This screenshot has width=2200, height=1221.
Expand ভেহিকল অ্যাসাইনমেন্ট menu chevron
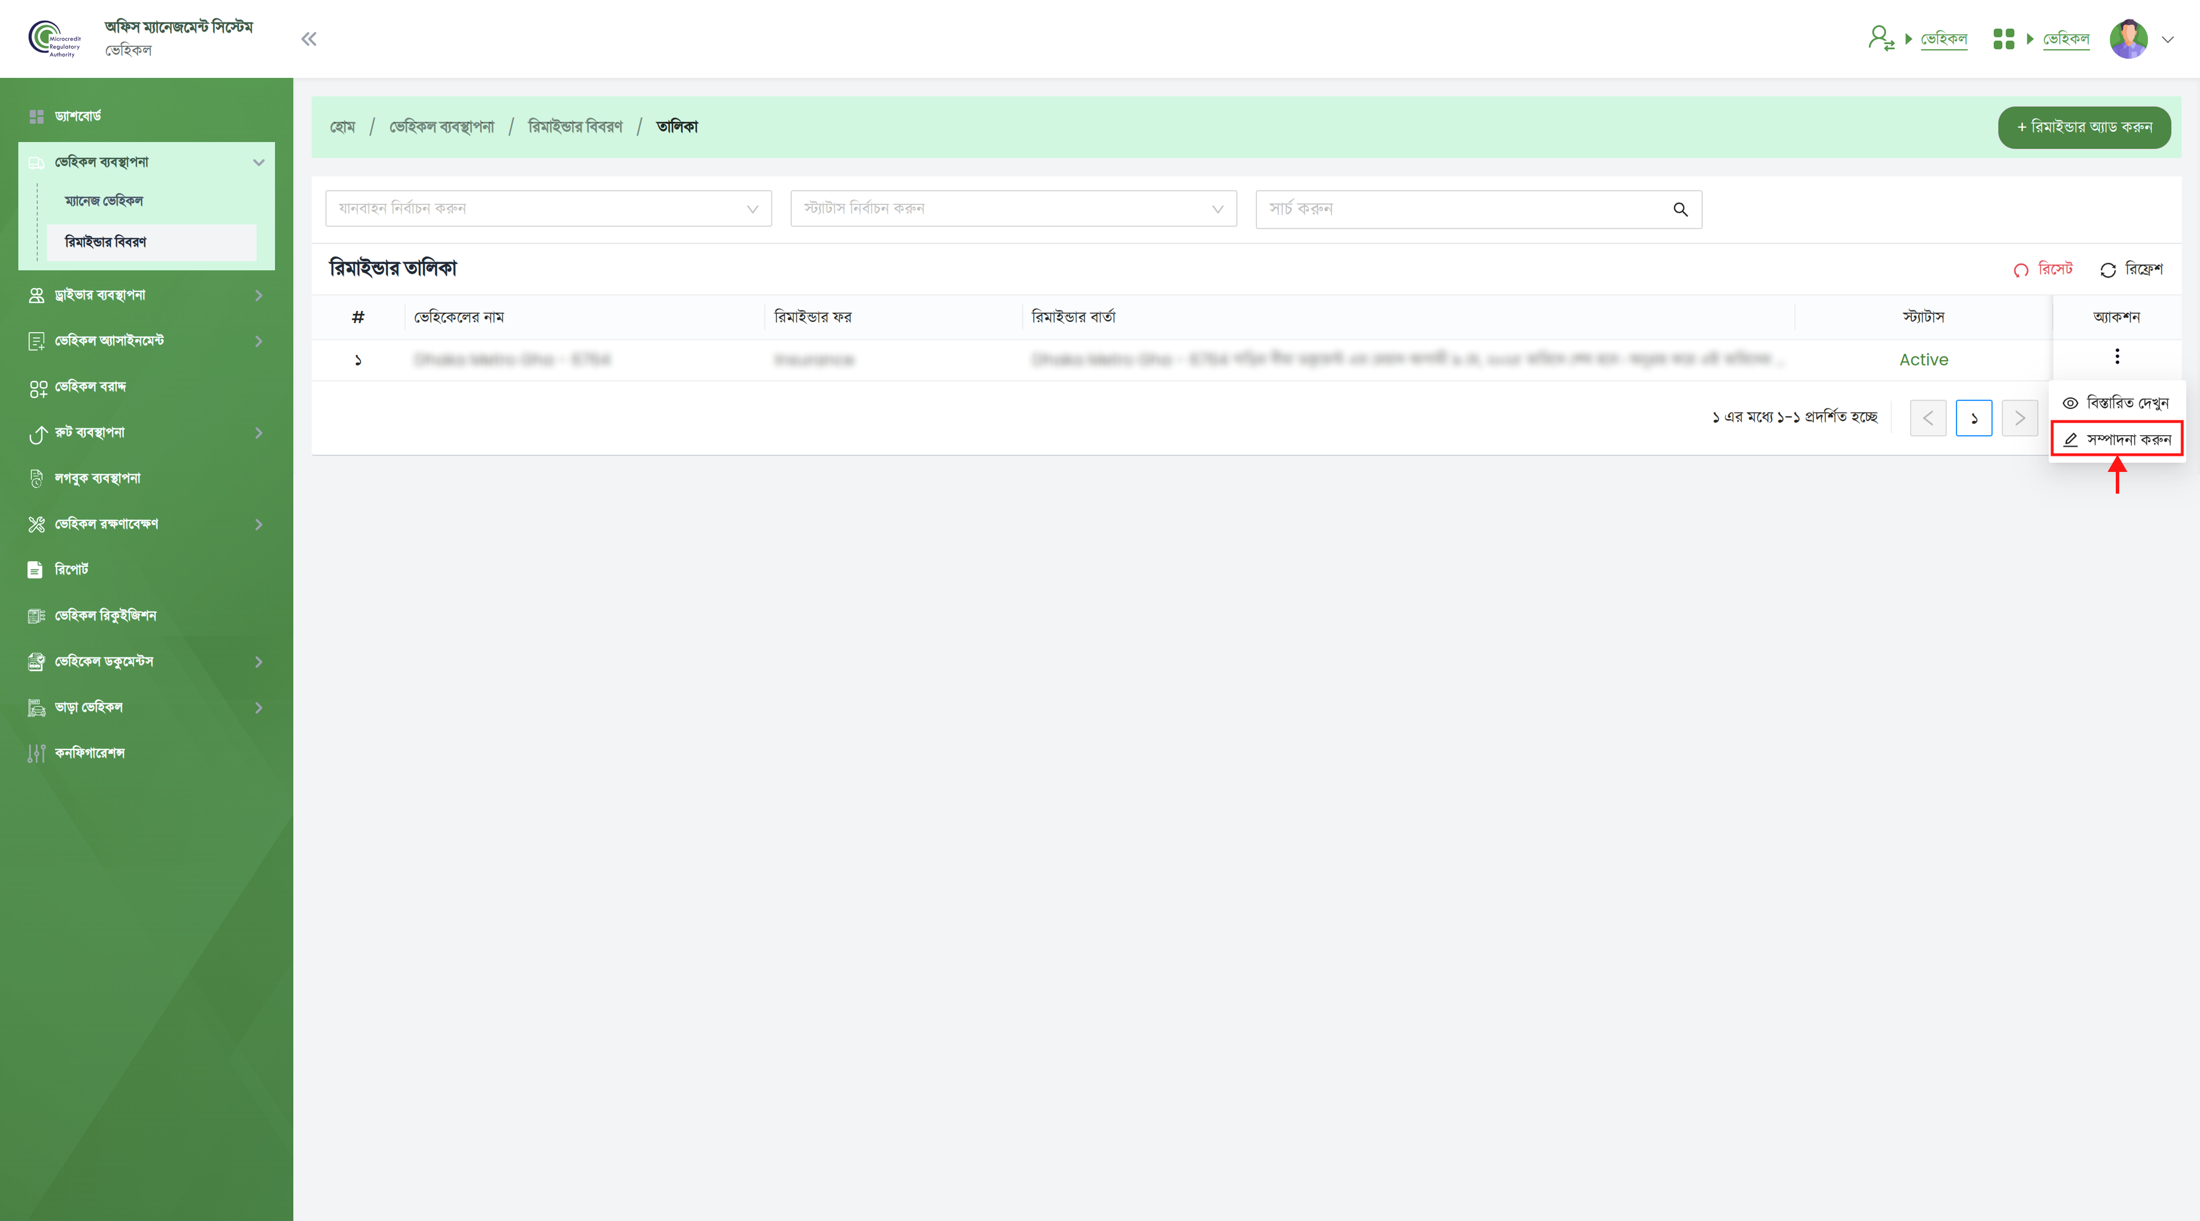click(x=259, y=341)
